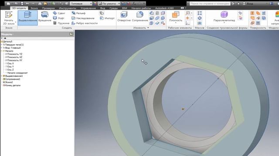
Task: Switch to the Вид ribbon tab
Action: coord(102,8)
